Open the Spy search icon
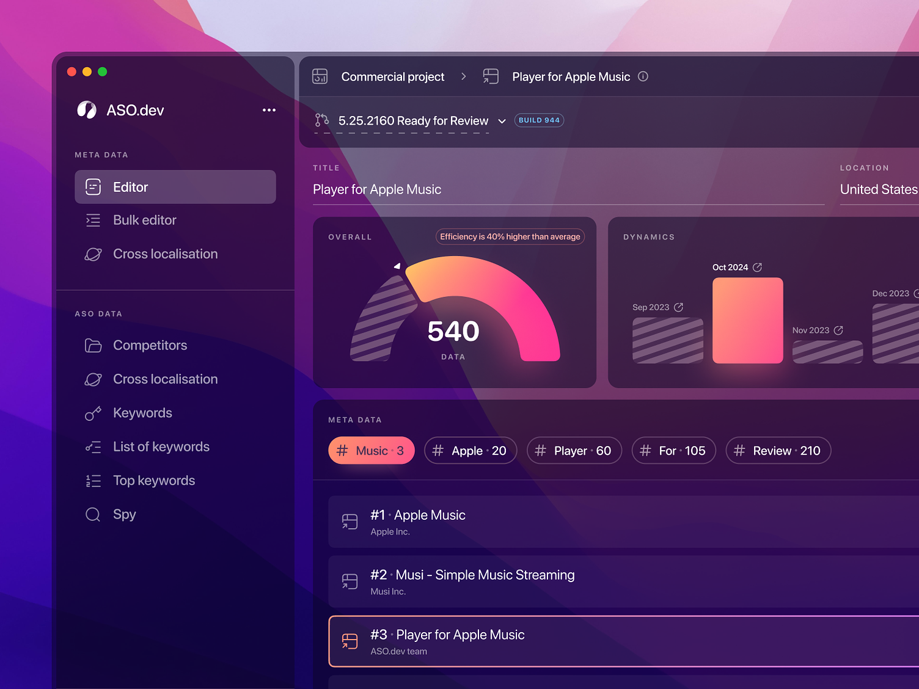 point(93,514)
